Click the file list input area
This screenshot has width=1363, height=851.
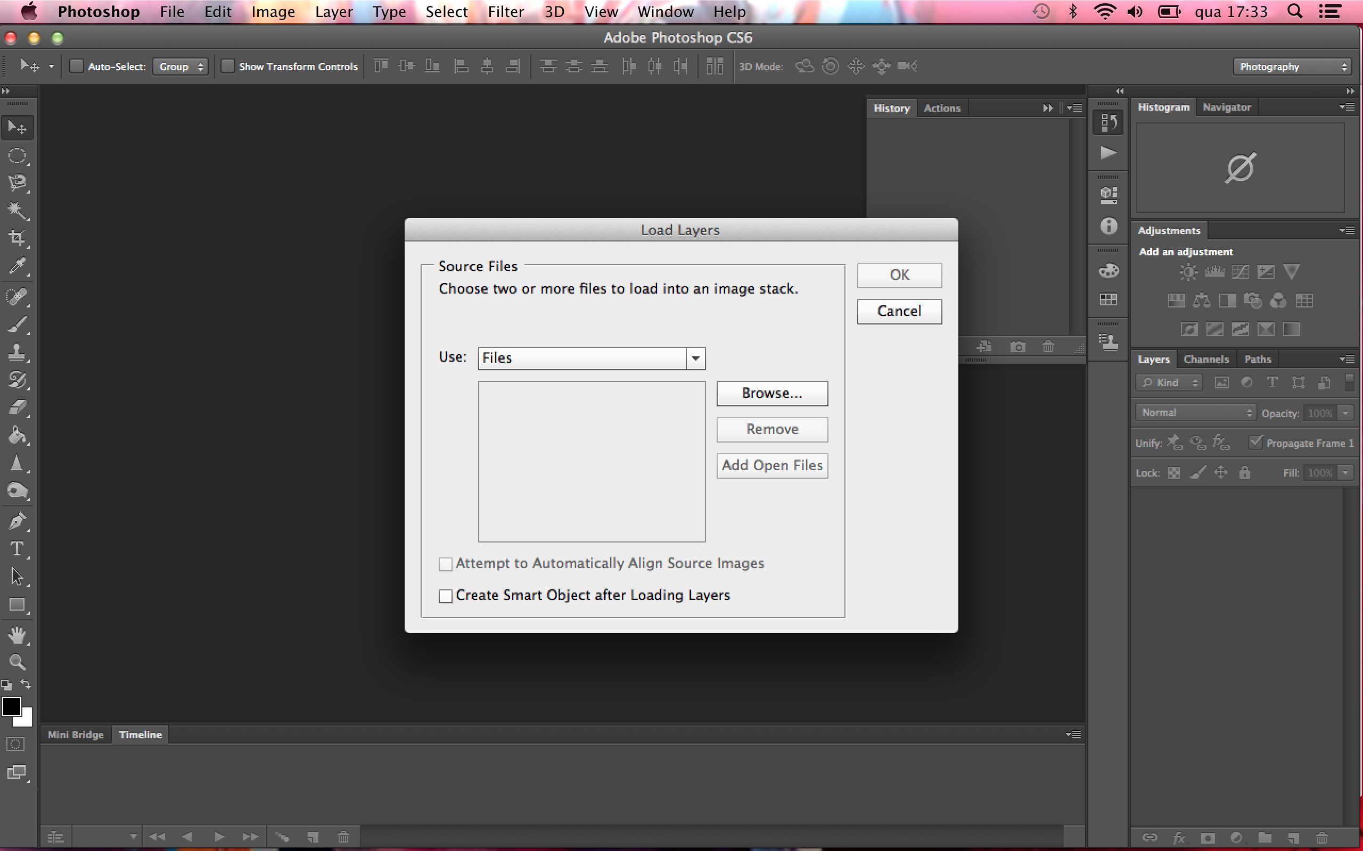(x=591, y=460)
